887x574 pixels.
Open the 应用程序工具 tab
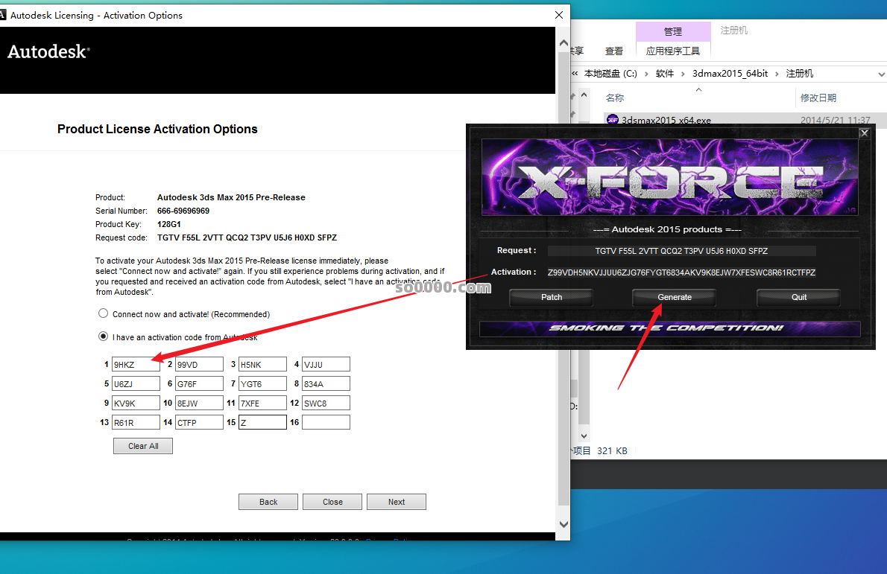tap(672, 51)
